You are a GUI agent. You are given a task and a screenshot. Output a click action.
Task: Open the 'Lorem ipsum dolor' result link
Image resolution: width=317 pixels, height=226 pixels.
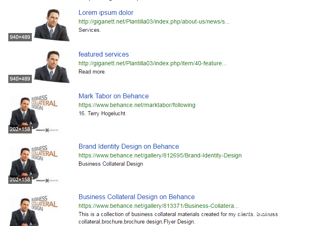coord(106,12)
